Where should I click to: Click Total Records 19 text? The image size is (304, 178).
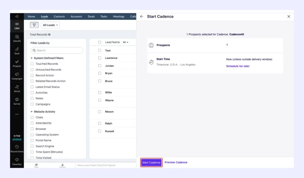40,35
